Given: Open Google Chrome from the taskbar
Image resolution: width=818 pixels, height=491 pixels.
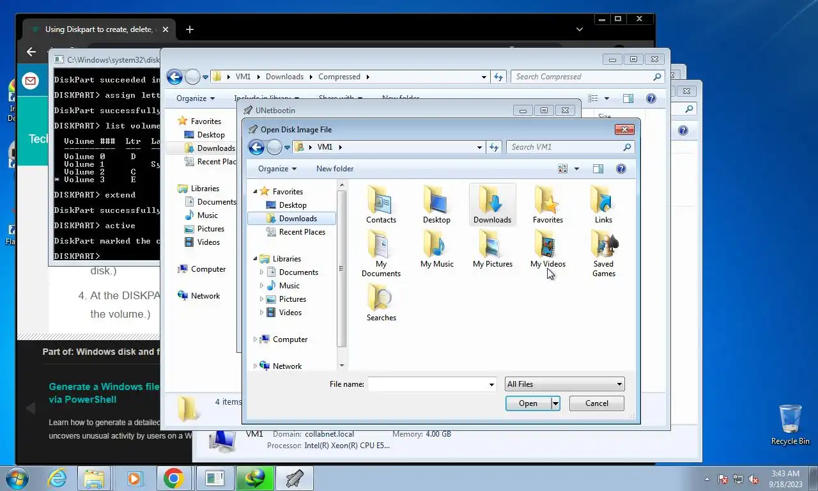Looking at the screenshot, I should point(173,478).
